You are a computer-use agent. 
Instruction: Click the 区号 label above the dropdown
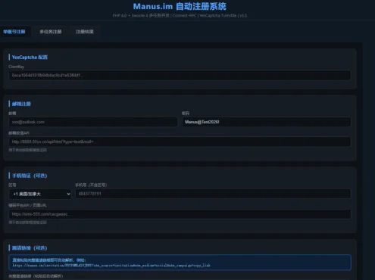(12, 185)
